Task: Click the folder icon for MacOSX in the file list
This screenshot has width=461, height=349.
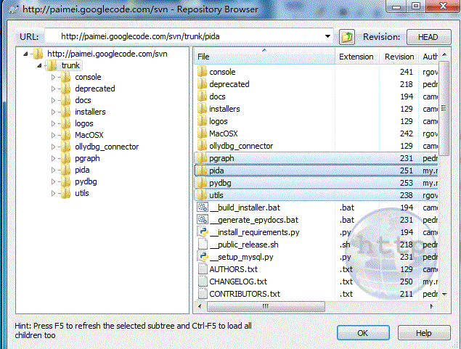Action: (203, 134)
